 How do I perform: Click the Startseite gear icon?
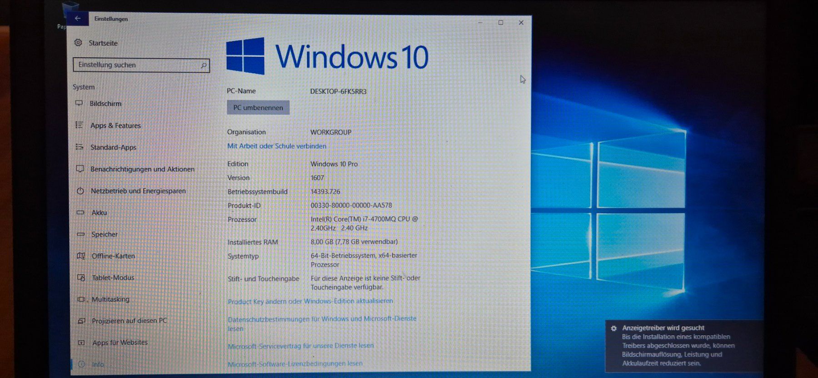click(78, 42)
